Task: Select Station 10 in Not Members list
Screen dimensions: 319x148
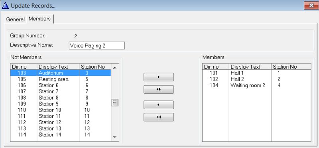Action: point(61,110)
